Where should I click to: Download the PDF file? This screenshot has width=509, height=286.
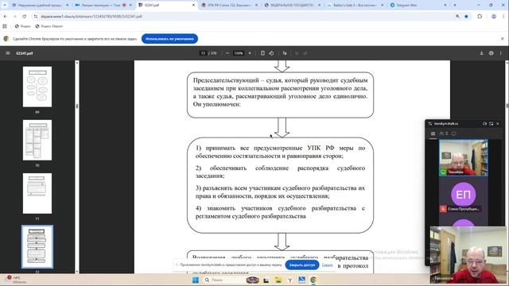482,53
